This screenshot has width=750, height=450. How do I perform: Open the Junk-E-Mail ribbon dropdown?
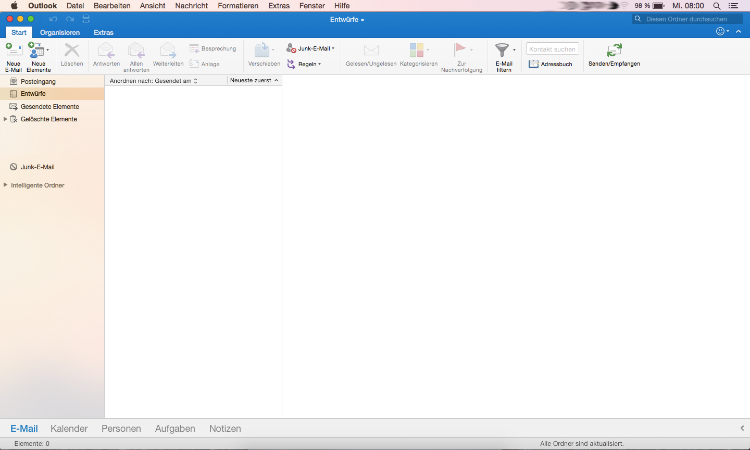click(310, 48)
